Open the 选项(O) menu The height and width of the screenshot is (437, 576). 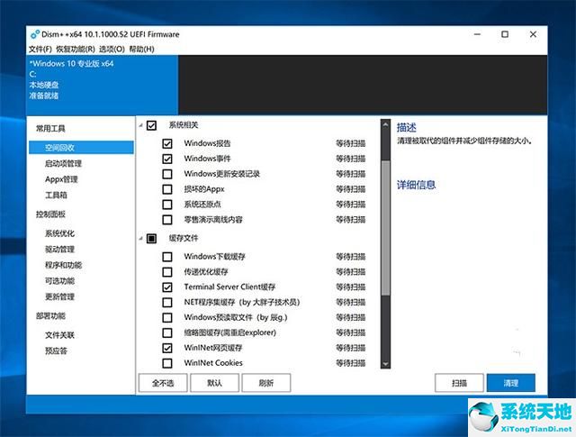coord(112,49)
